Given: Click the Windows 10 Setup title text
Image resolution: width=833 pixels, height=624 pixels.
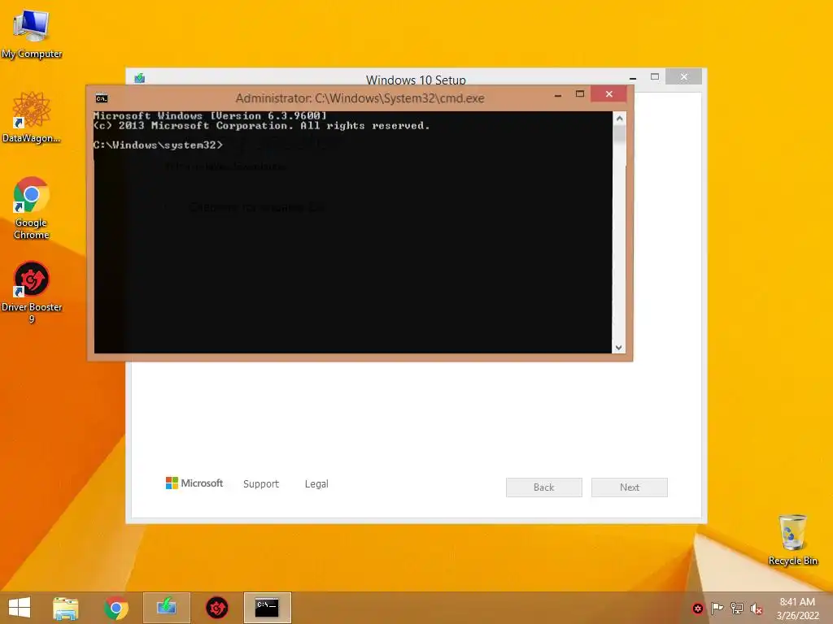Looking at the screenshot, I should [416, 80].
